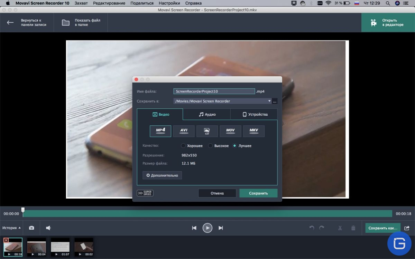Delete the selected fragment with the trash icon
Viewport: 415px width, 259px height.
click(353, 228)
